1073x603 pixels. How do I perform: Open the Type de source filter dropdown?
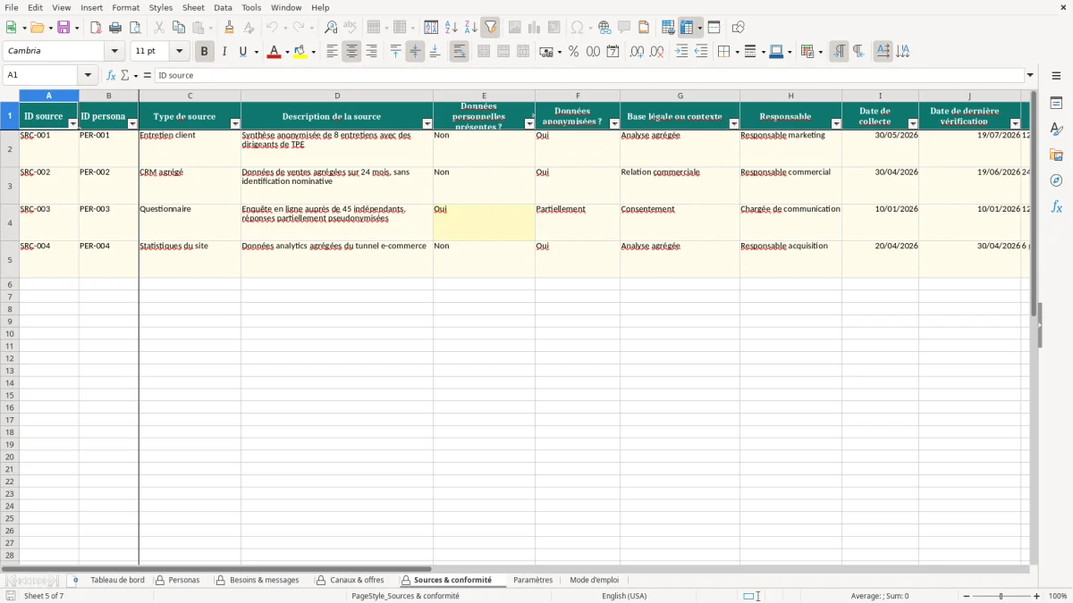pos(235,124)
